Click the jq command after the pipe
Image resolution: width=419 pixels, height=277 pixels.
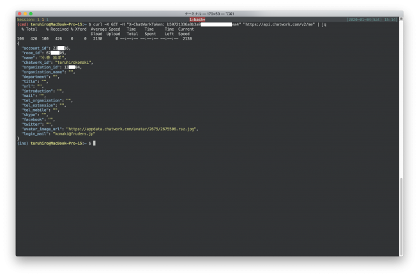pos(323,24)
